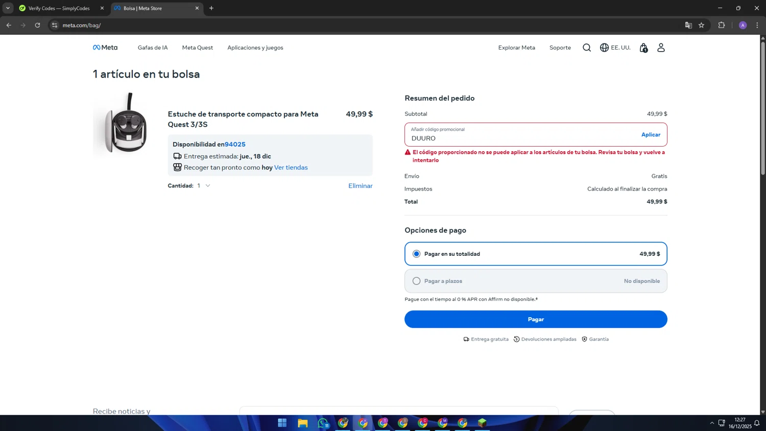The image size is (766, 431).
Task: Bookmark this page with the star
Action: tap(702, 25)
